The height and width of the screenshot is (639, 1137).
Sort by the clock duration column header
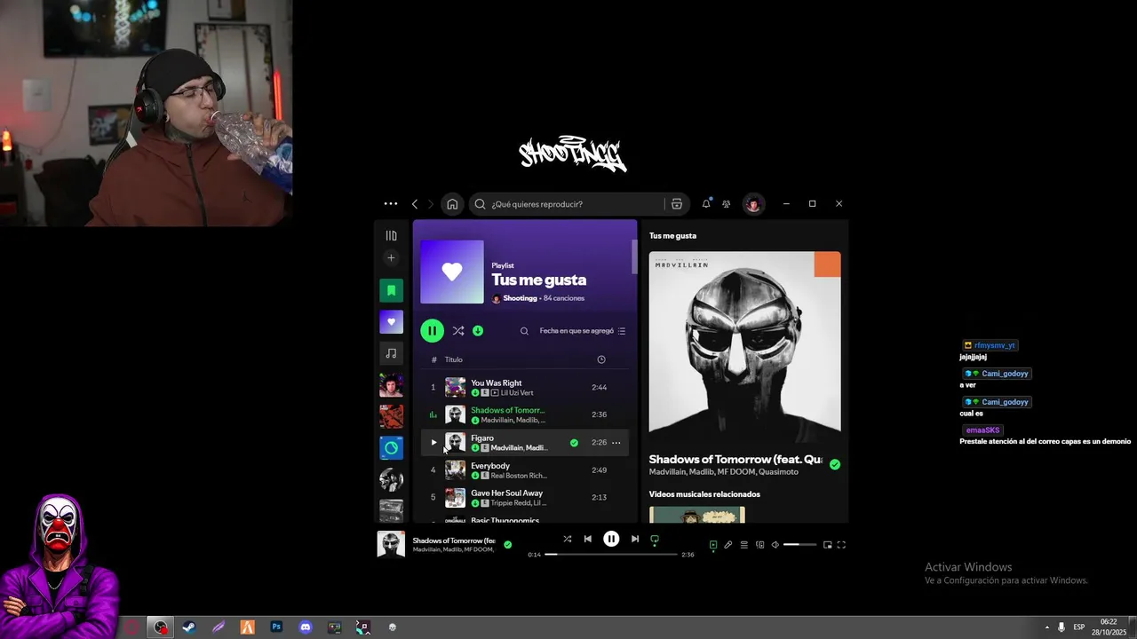(601, 359)
